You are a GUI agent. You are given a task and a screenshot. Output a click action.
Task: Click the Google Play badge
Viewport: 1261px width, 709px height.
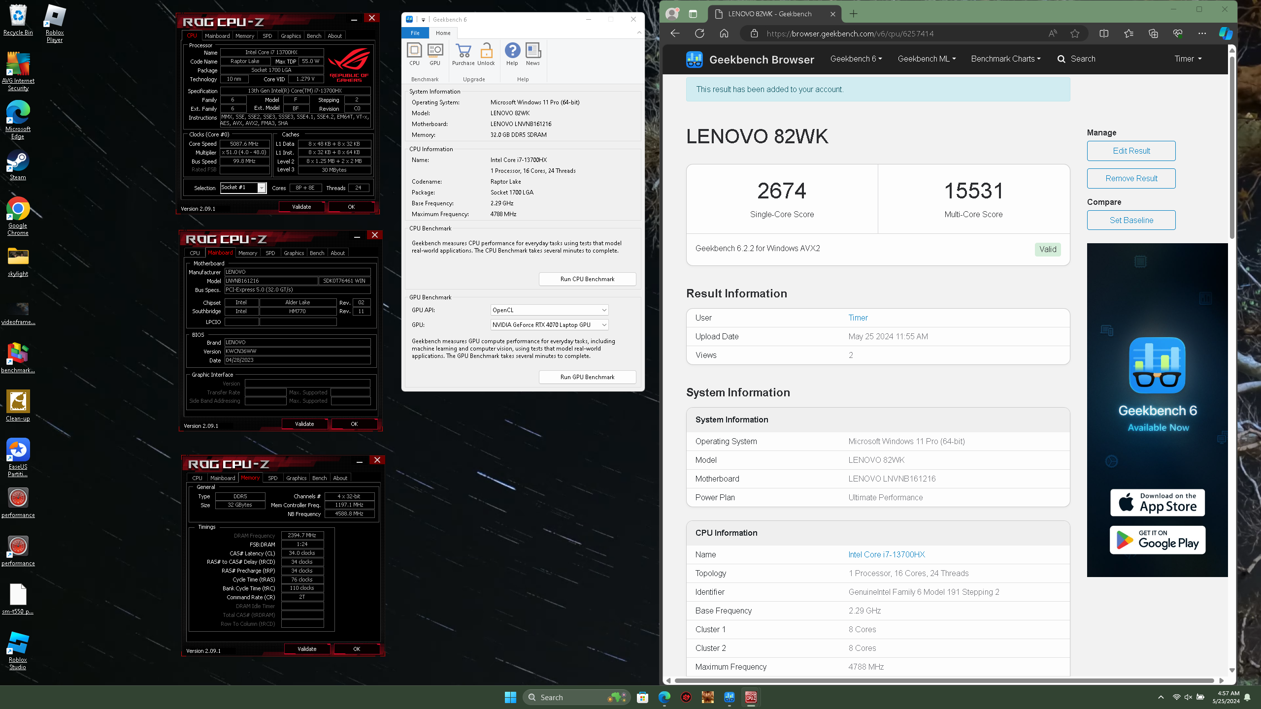coord(1157,540)
